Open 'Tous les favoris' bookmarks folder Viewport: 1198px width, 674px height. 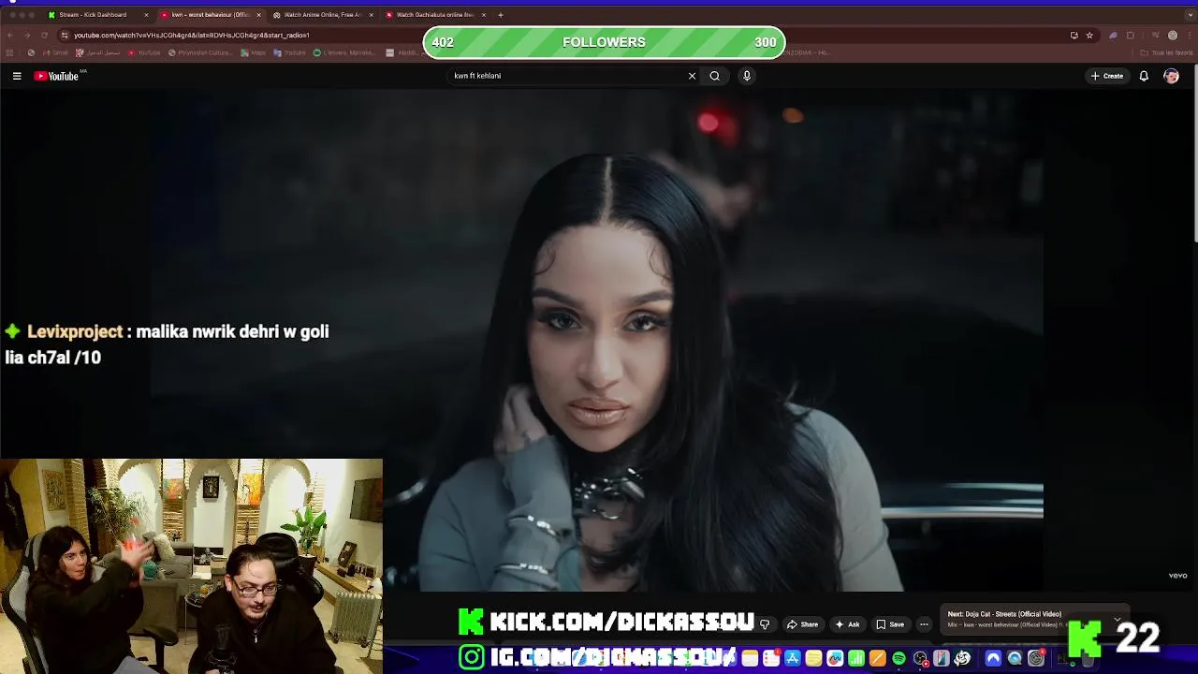tap(1167, 52)
